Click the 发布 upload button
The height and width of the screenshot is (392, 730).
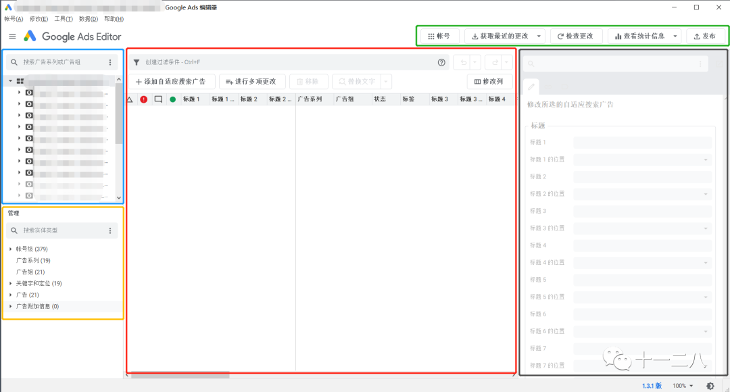pyautogui.click(x=705, y=36)
